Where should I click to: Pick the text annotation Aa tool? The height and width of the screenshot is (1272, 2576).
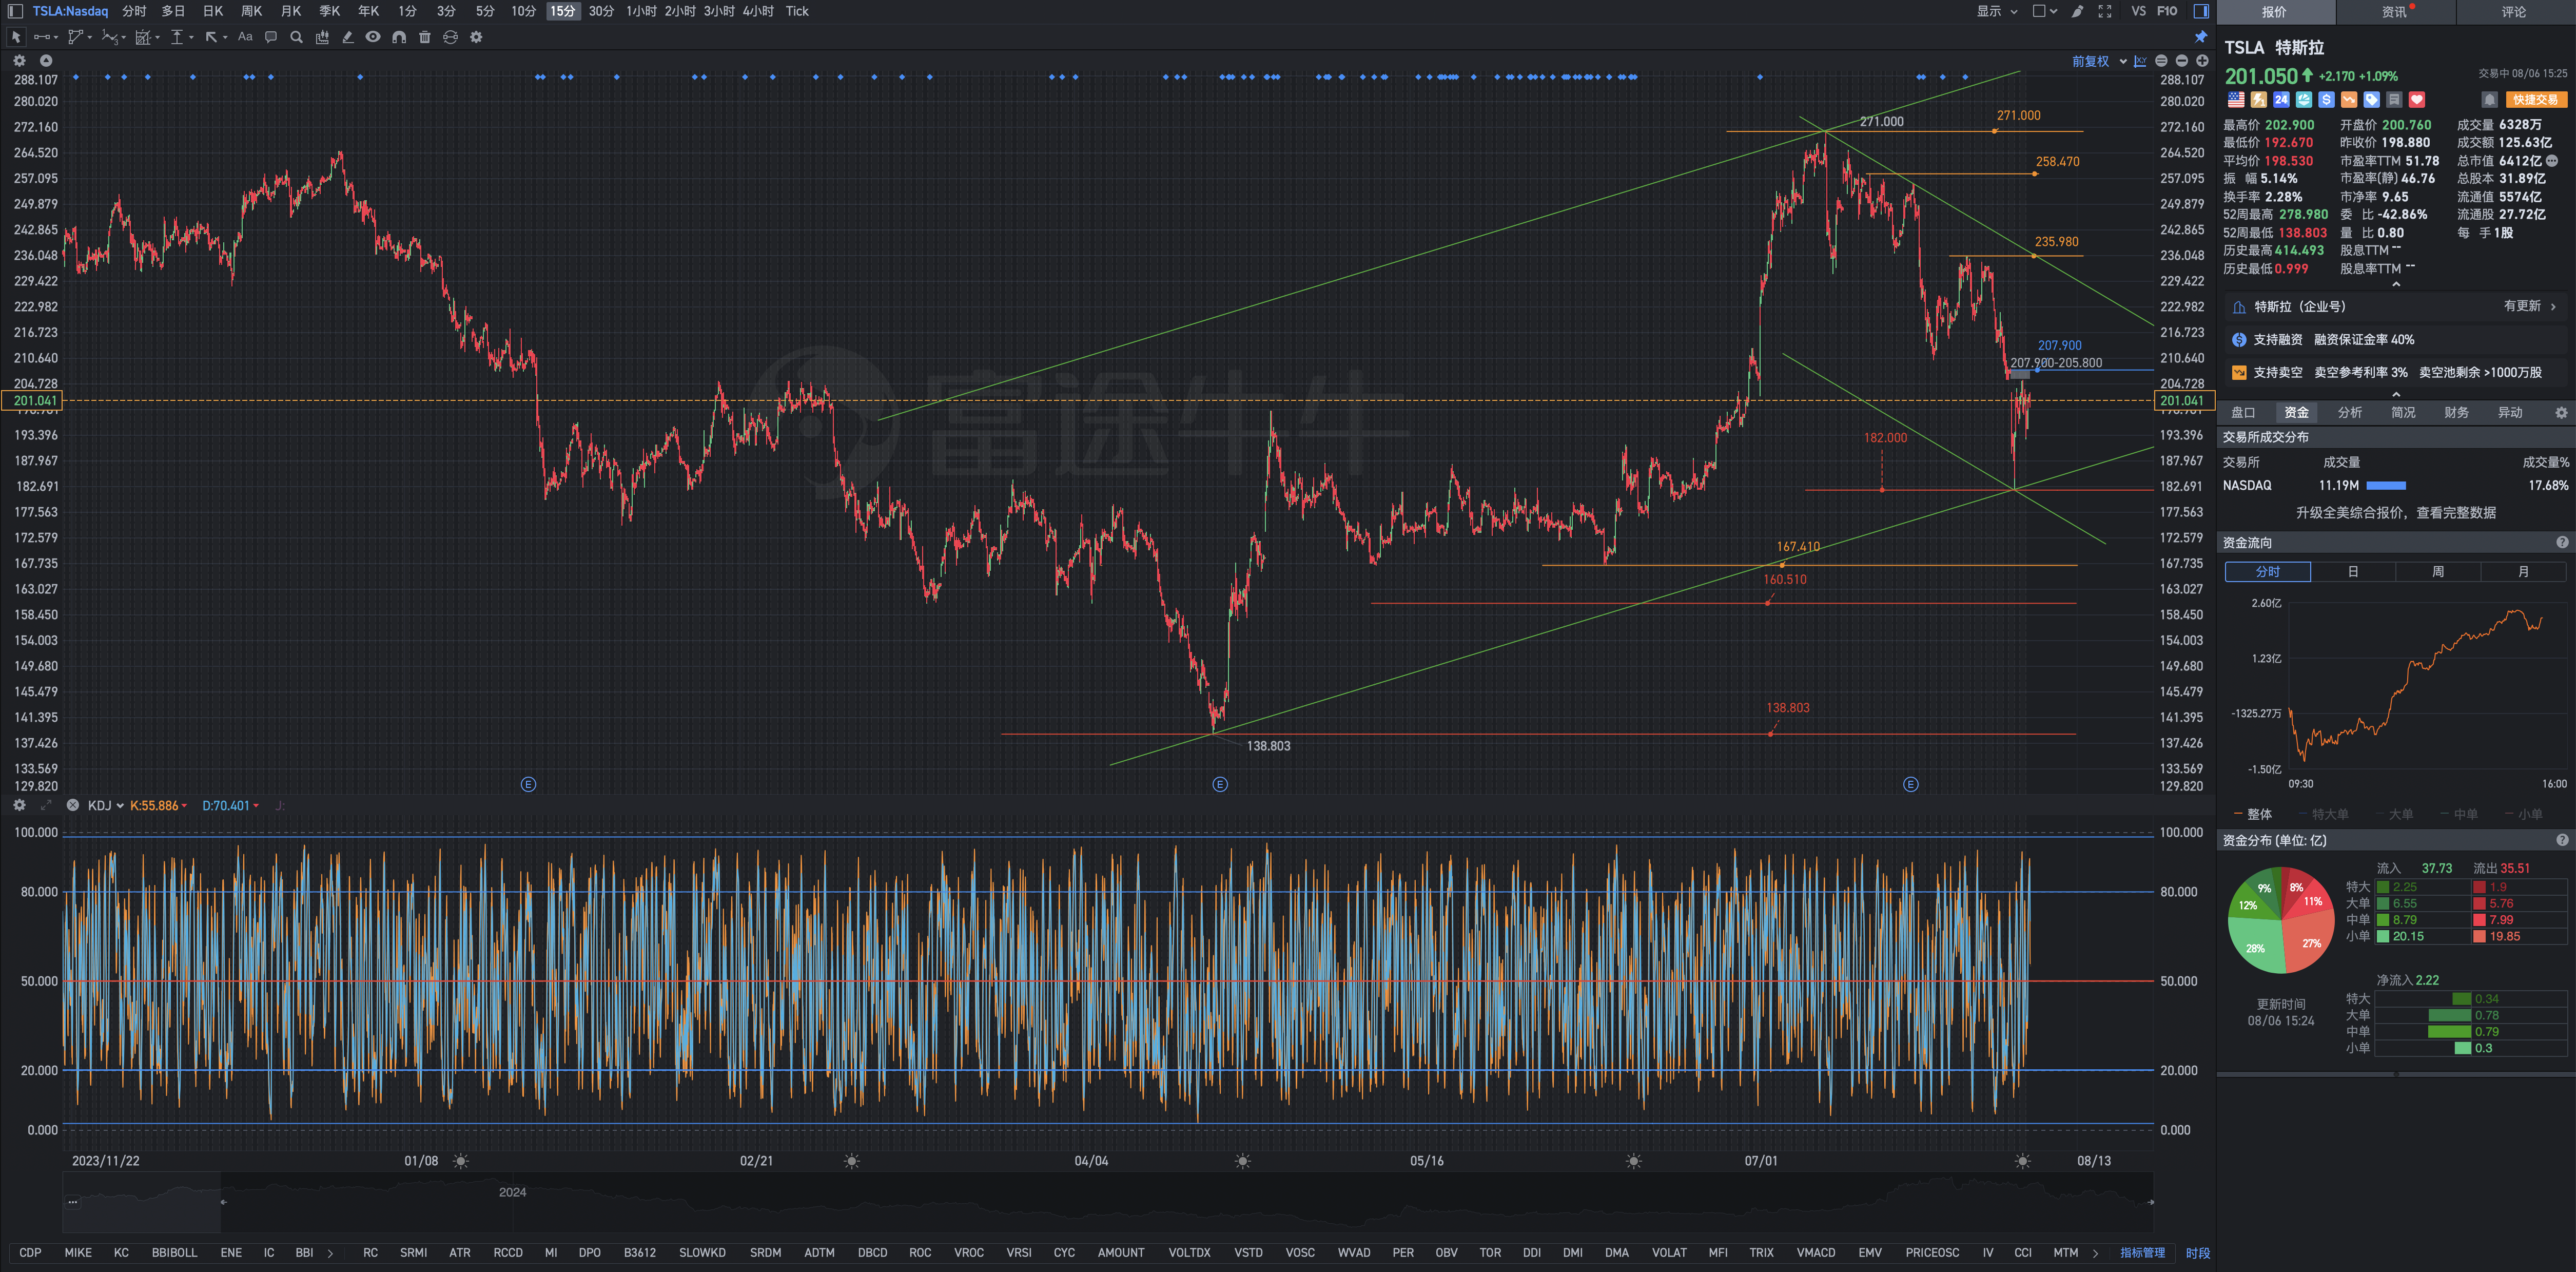coord(245,37)
